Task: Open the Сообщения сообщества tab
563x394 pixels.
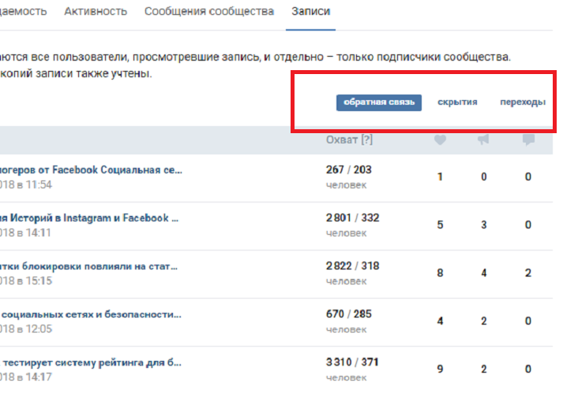Action: (x=209, y=12)
